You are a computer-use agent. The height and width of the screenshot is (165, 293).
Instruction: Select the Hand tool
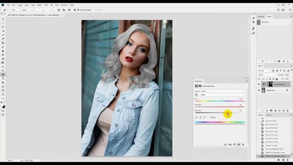tap(3, 91)
